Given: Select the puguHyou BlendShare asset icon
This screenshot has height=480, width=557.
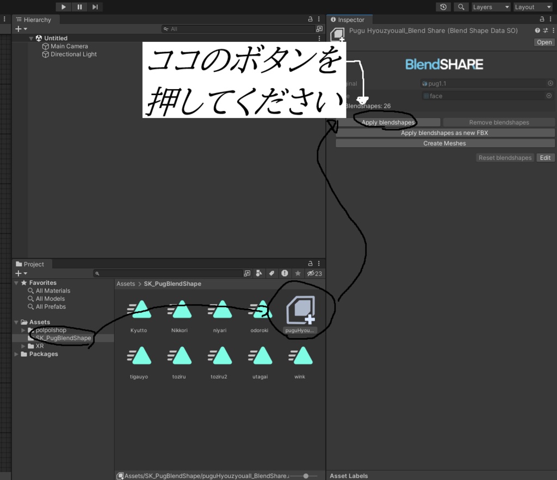Looking at the screenshot, I should 300,308.
